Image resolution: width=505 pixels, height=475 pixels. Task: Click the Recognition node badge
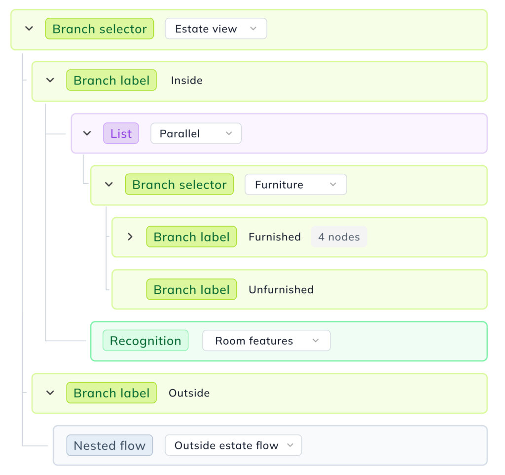pyautogui.click(x=145, y=341)
